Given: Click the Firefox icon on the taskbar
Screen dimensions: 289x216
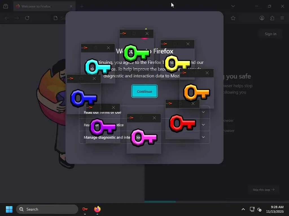Looking at the screenshot, I should (97, 209).
